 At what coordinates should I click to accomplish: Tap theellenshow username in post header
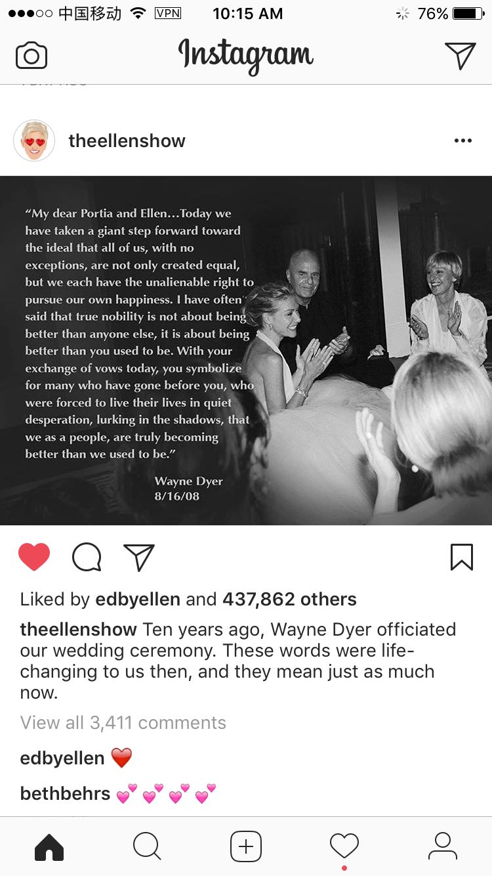127,141
